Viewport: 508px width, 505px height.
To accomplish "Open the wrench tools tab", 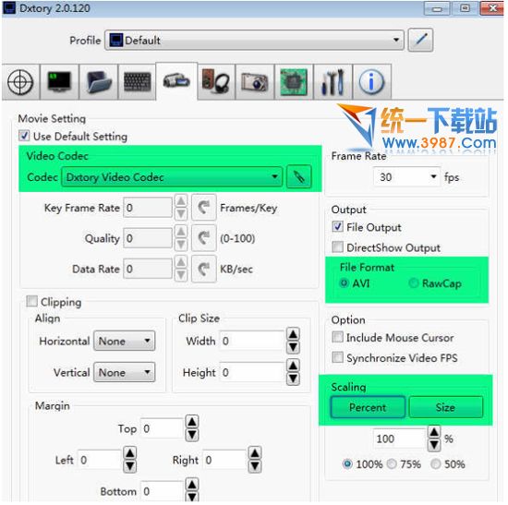I will tap(333, 81).
